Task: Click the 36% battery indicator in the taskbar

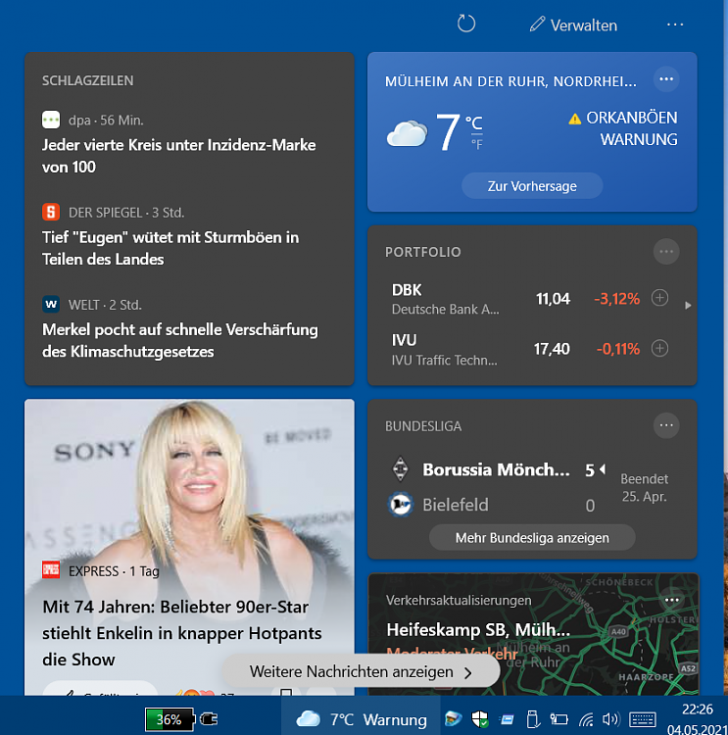Action: (170, 719)
